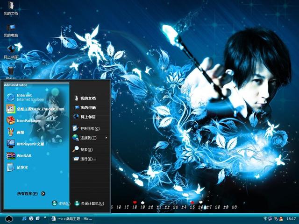Open the 运行(R)... run dialog
The height and width of the screenshot is (224, 299).
[x=84, y=159]
